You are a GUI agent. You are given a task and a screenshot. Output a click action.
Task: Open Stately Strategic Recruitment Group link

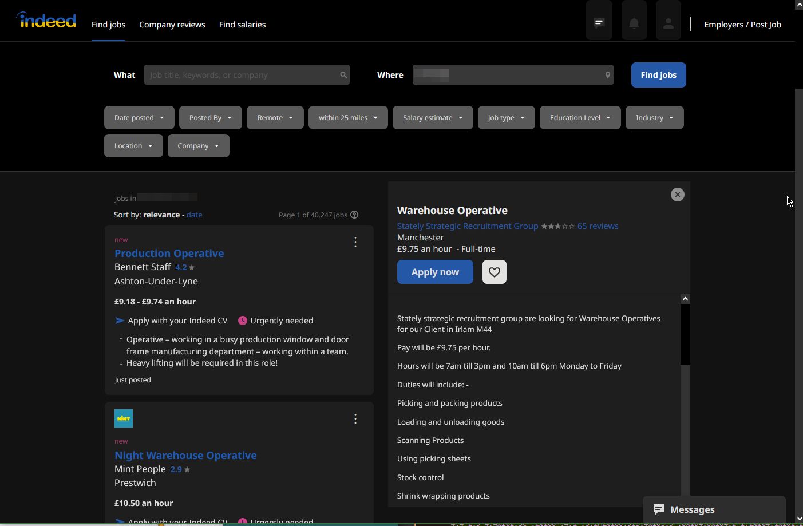[x=468, y=226]
